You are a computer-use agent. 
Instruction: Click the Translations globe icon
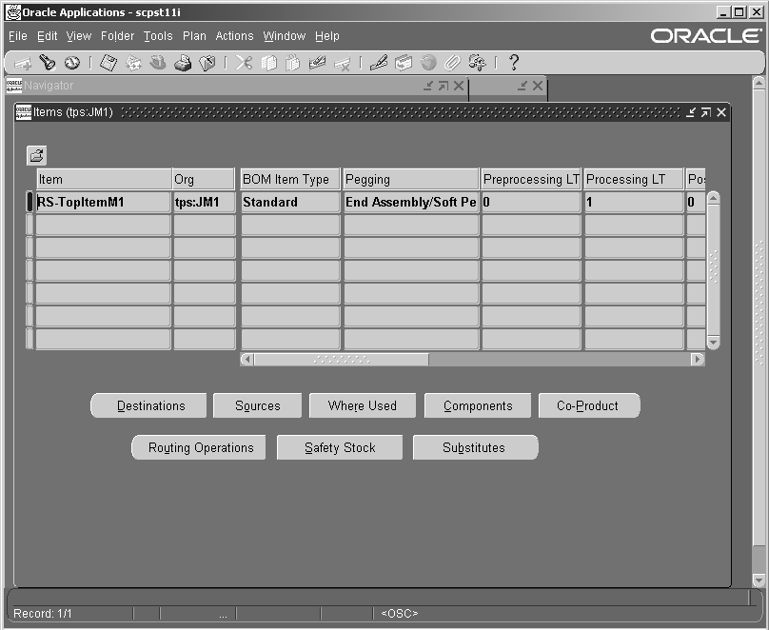point(428,63)
